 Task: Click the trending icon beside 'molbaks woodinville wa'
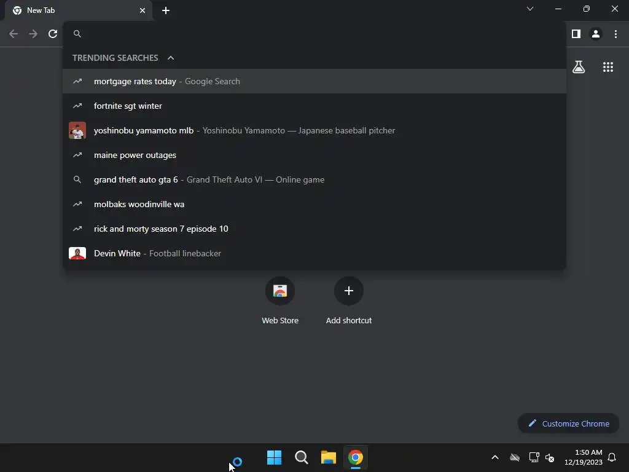pyautogui.click(x=77, y=204)
